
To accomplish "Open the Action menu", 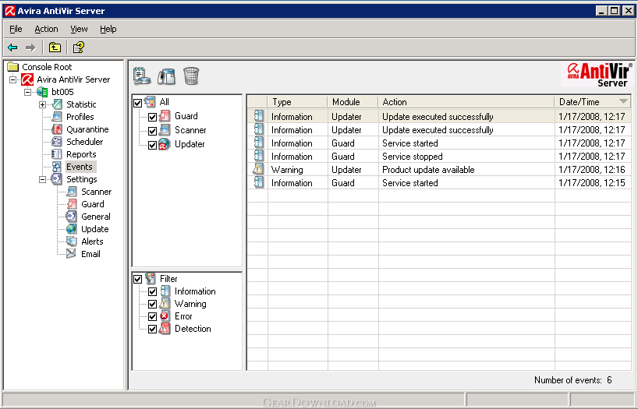I will [x=46, y=29].
